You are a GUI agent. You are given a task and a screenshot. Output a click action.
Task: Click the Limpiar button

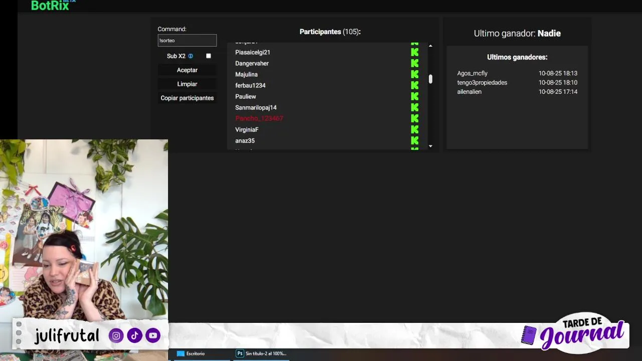click(x=187, y=84)
